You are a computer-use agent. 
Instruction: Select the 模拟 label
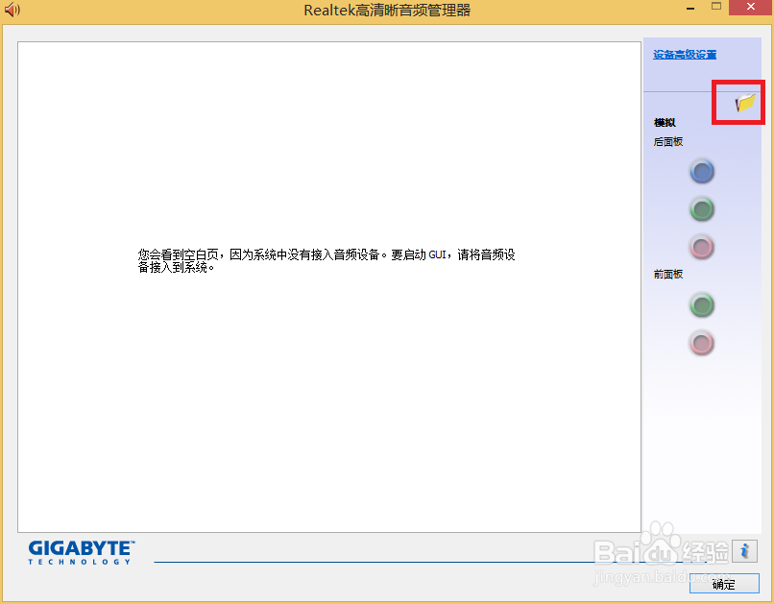click(665, 122)
